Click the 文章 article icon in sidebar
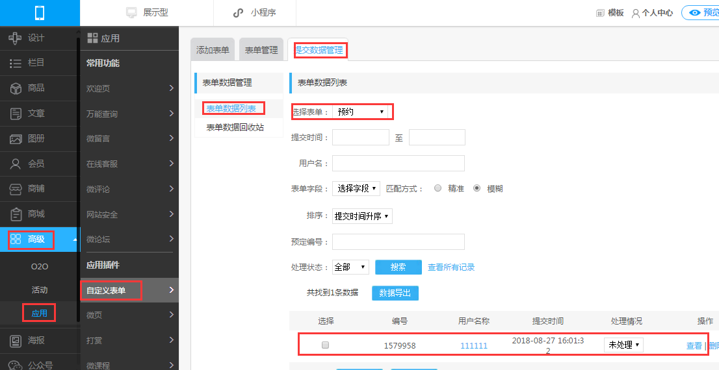 (16, 114)
